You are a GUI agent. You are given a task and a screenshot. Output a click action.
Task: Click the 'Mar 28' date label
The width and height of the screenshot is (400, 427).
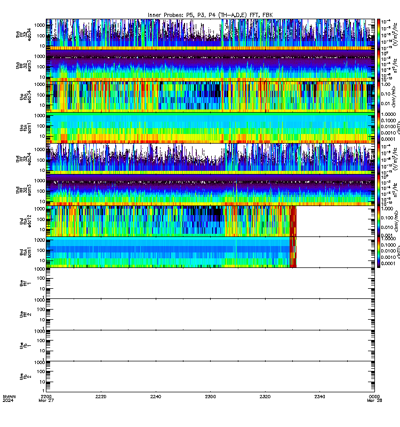click(375, 401)
